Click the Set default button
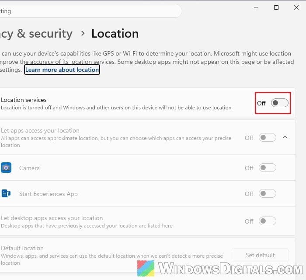 pyautogui.click(x=260, y=255)
